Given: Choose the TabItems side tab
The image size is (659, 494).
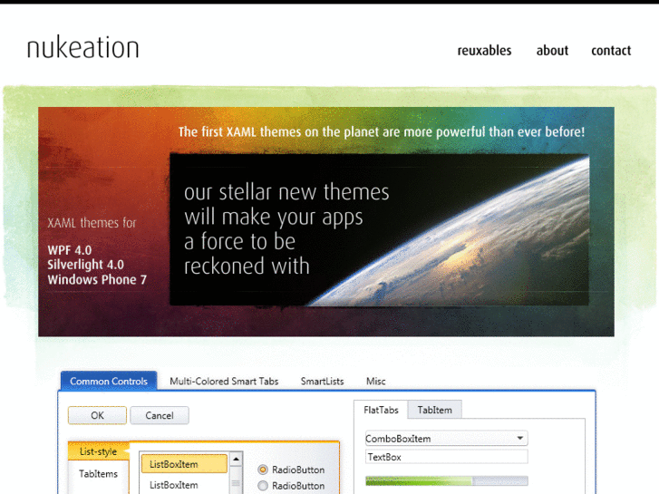Looking at the screenshot, I should click(98, 474).
